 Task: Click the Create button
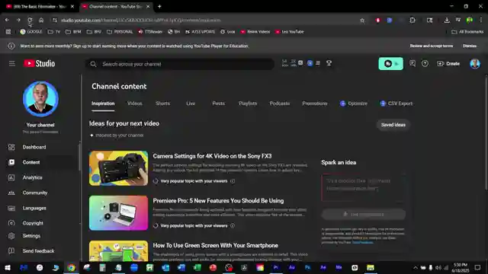point(448,64)
